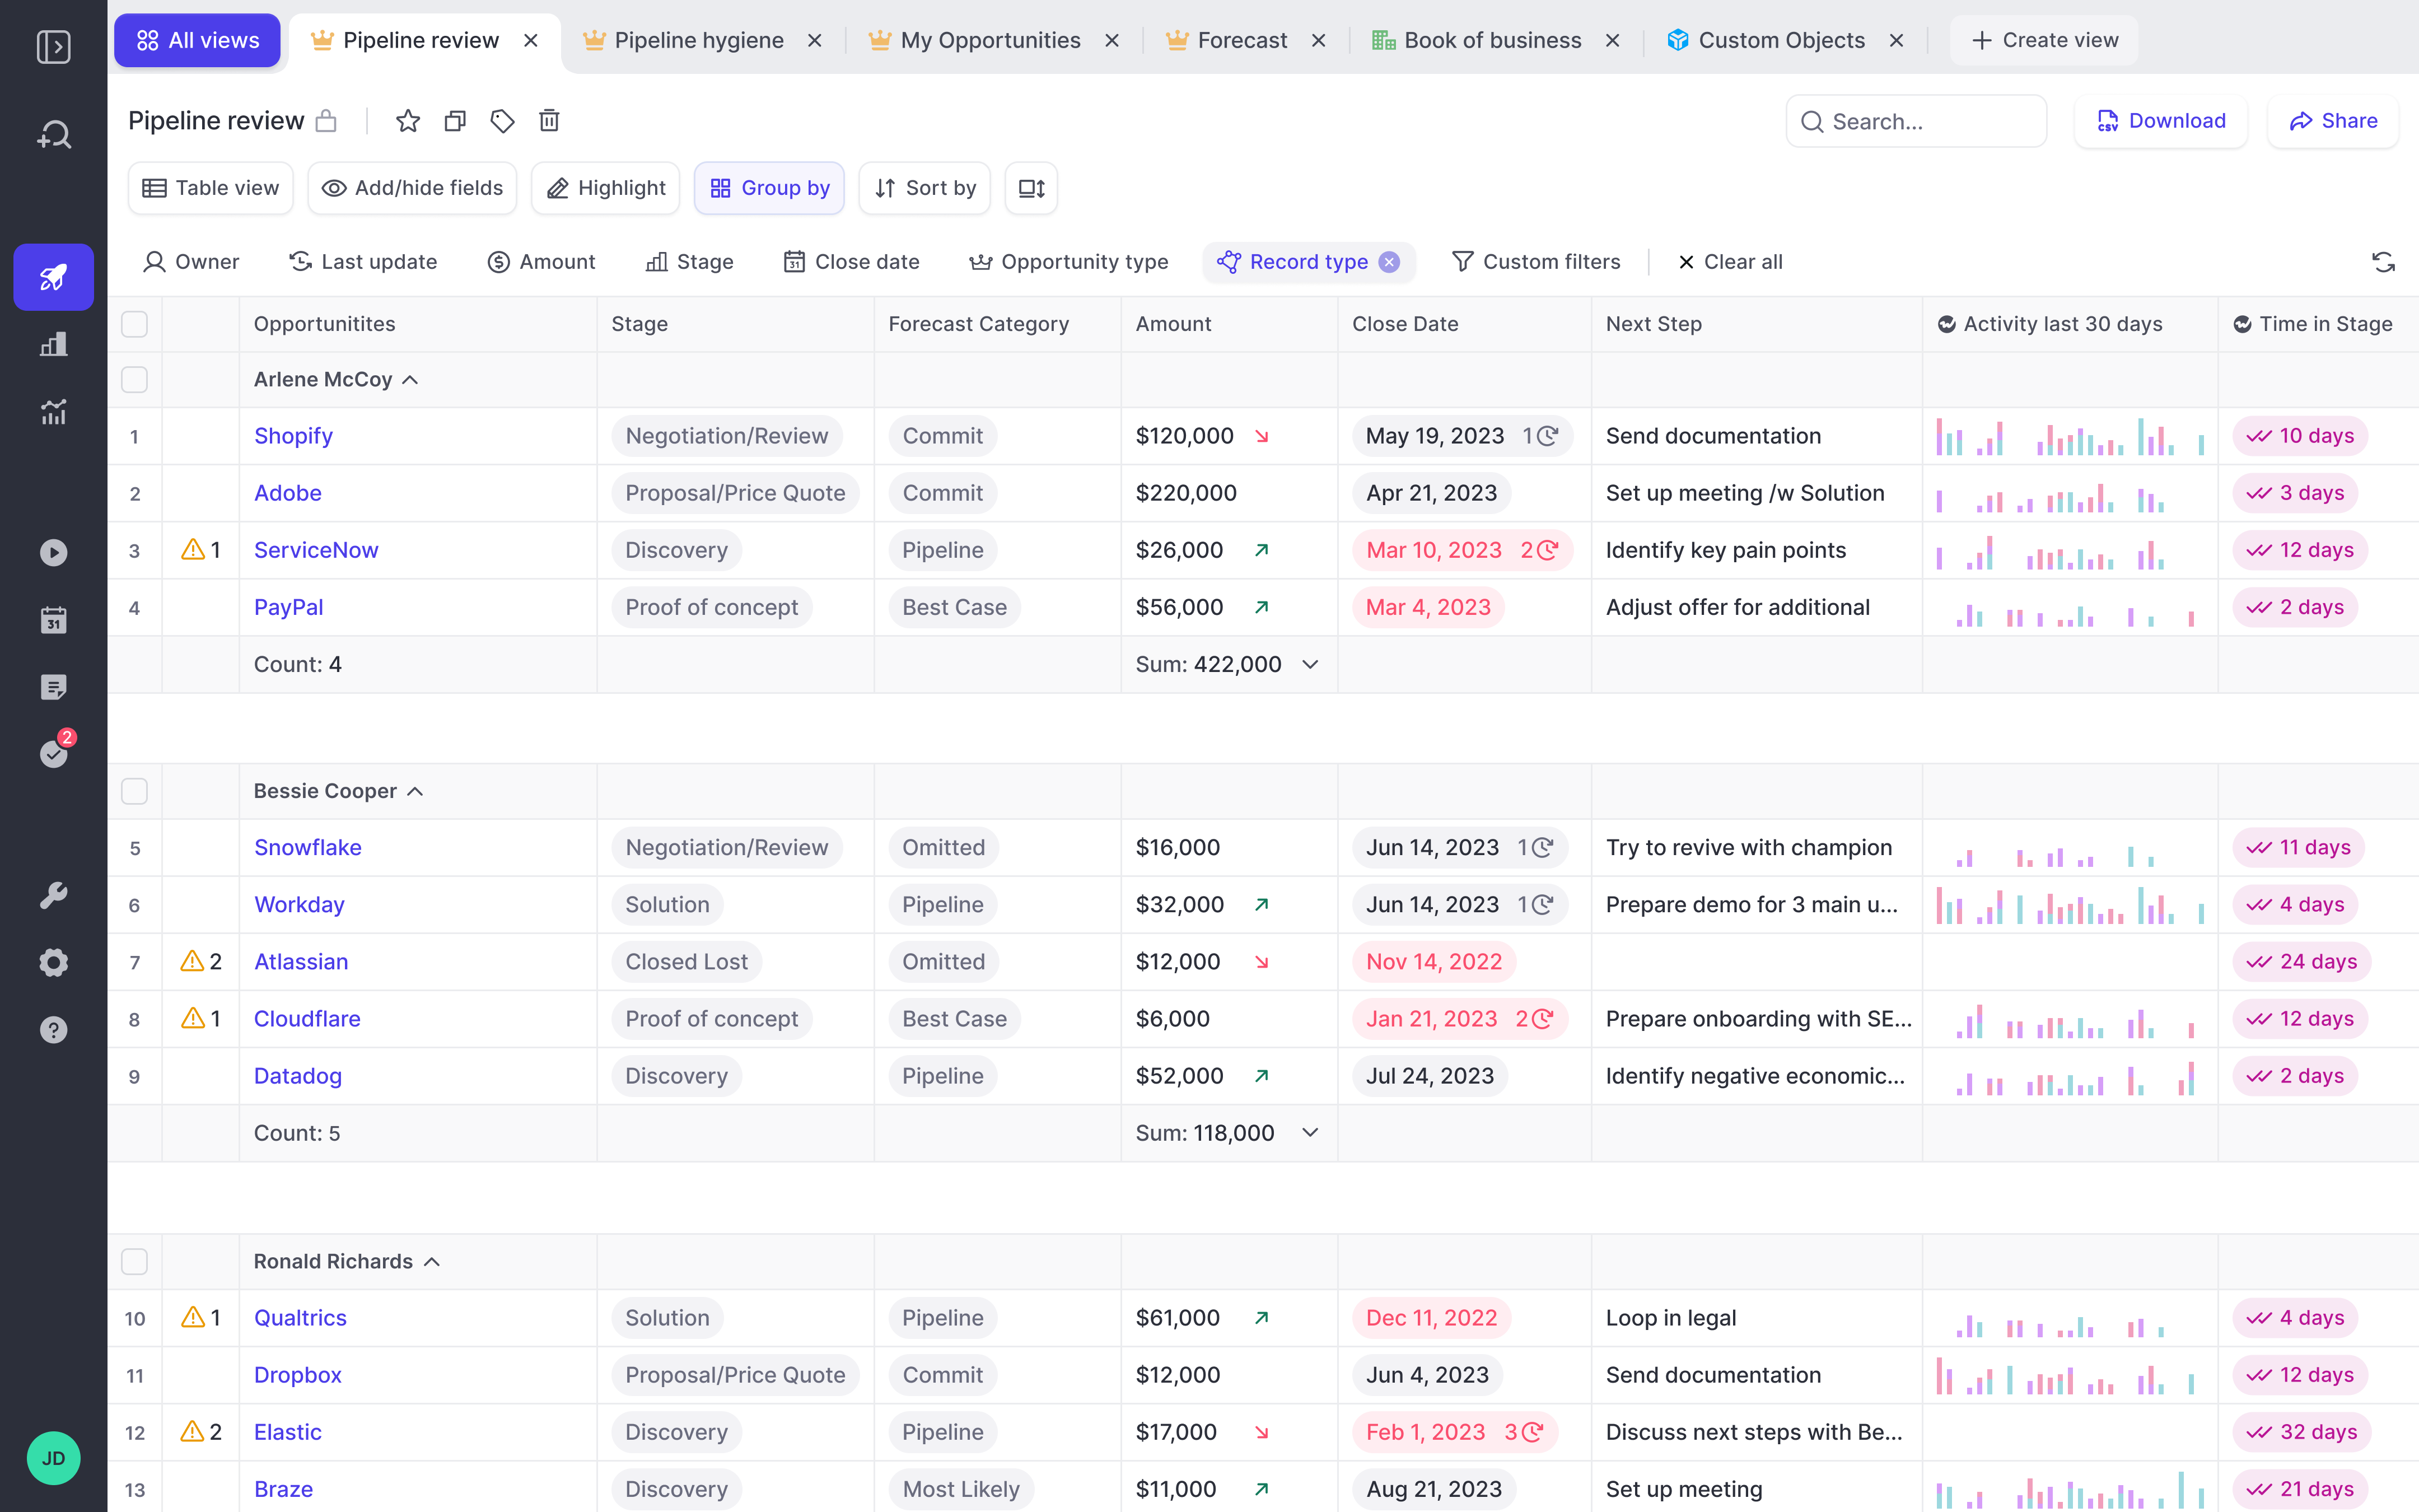Duplicate the Pipeline review view
Screen dimensions: 2419x1512
pos(455,121)
